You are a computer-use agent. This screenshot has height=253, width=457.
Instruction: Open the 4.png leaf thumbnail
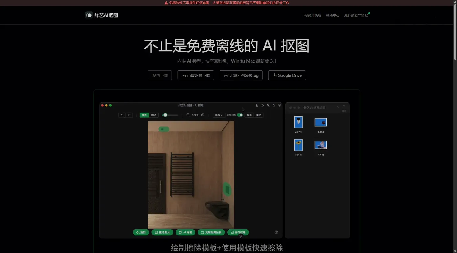(x=320, y=122)
